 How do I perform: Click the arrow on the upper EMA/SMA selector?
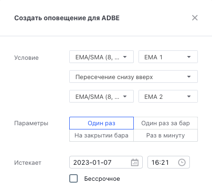pyautogui.click(x=125, y=57)
